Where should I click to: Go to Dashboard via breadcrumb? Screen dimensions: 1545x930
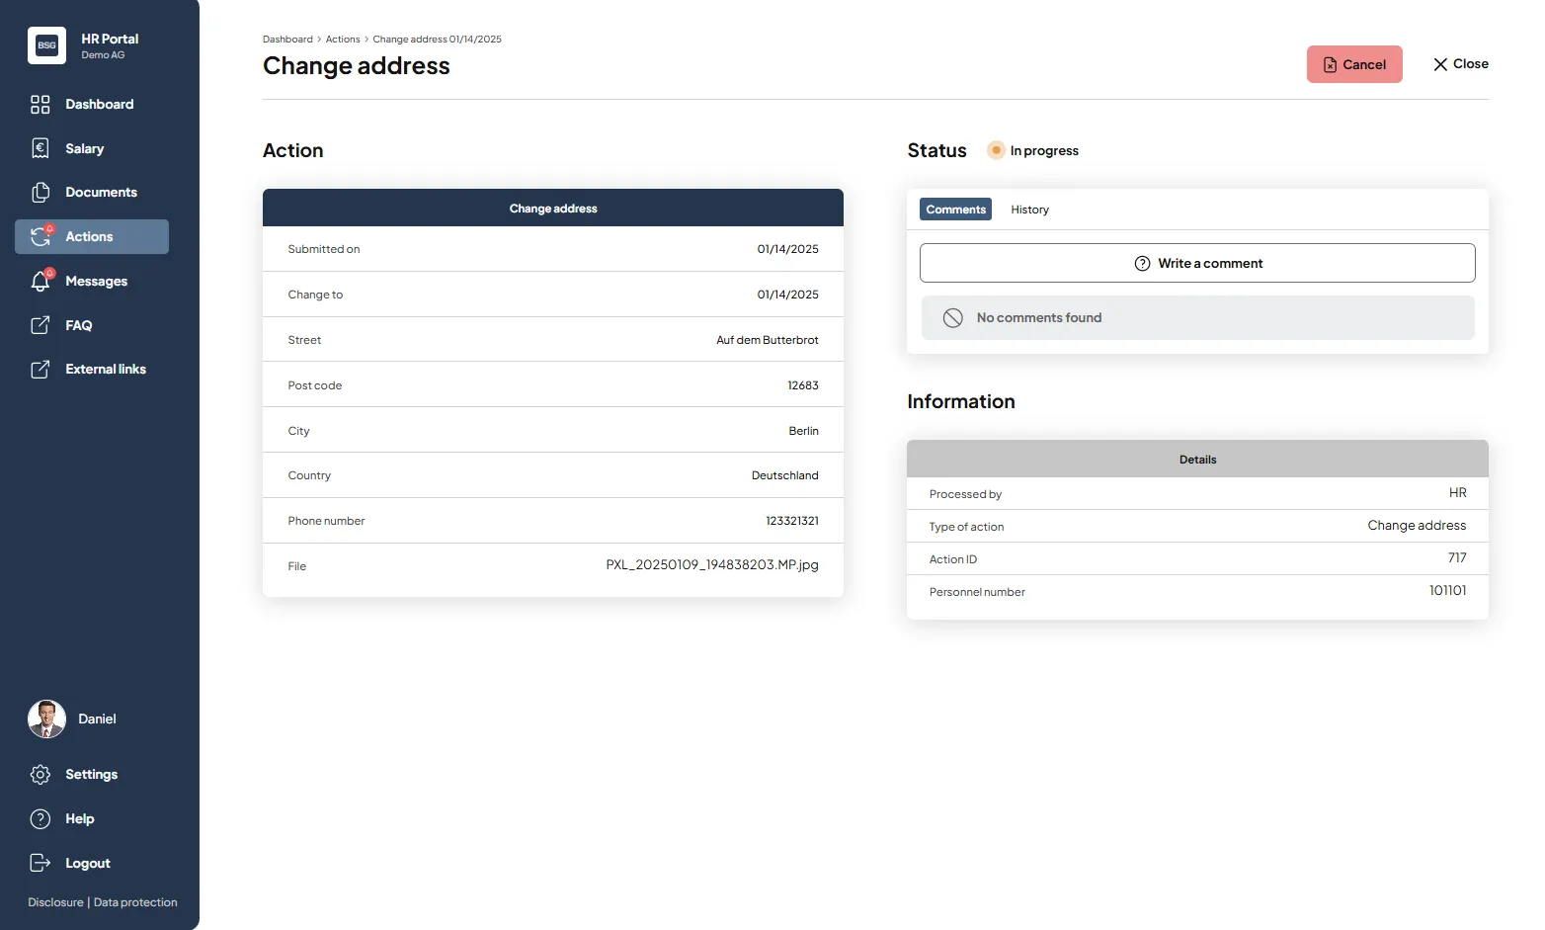point(287,40)
